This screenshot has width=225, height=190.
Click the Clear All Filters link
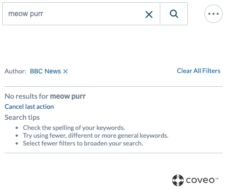198,71
